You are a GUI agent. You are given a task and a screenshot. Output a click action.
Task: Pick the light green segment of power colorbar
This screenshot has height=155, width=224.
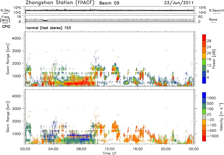pyautogui.click(x=204, y=62)
